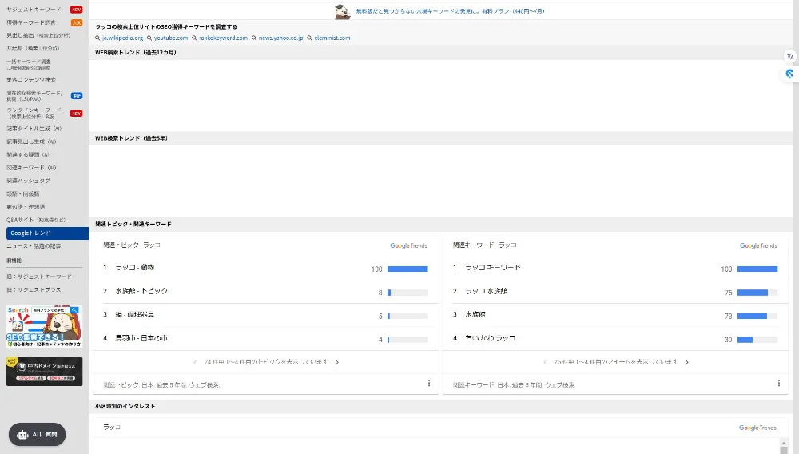Go to previous page of related keywords
Image resolution: width=799 pixels, height=454 pixels.
tap(545, 362)
